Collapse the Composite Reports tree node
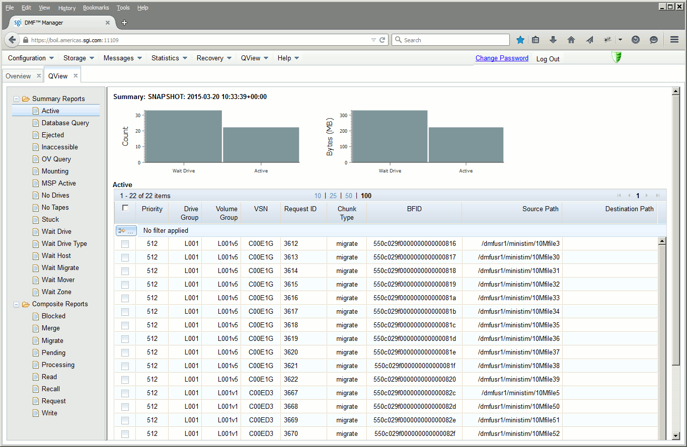 17,304
